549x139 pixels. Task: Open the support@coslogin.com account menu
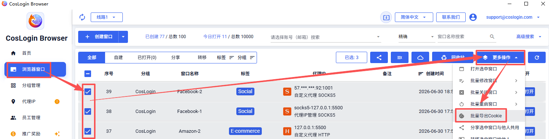(x=513, y=17)
